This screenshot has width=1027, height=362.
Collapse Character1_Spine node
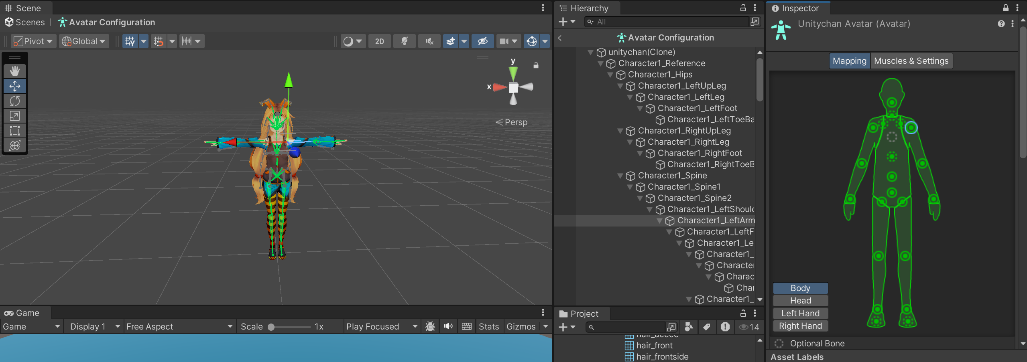[620, 176]
